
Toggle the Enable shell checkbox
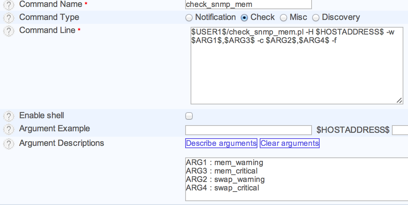[x=189, y=116]
